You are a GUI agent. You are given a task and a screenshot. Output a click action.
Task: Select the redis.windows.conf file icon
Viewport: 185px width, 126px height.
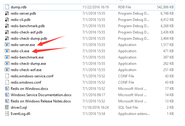[x=7, y=82]
